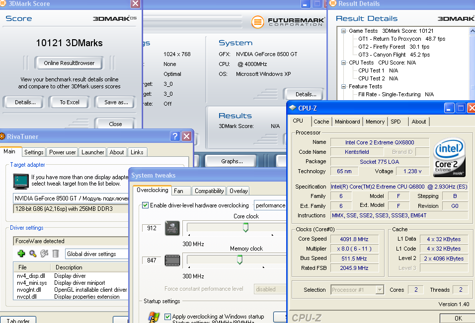
Task: Click the Graphs... button in 3DMark
Action: [232, 161]
